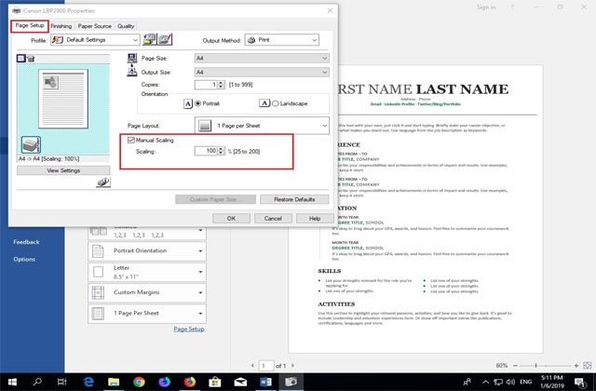Click the Word icon in the taskbar
The image size is (596, 391).
pyautogui.click(x=264, y=382)
